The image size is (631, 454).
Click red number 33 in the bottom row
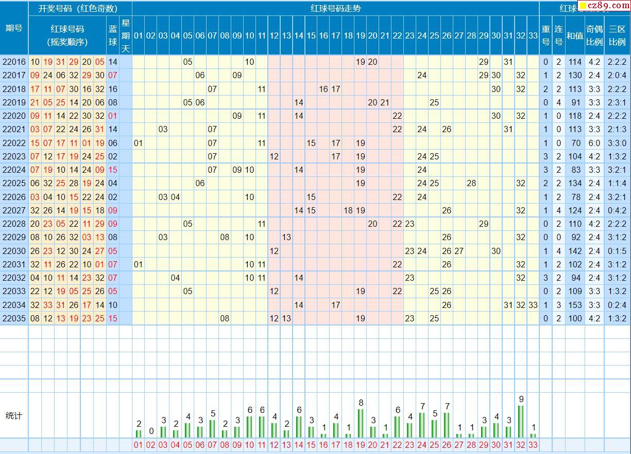click(533, 445)
